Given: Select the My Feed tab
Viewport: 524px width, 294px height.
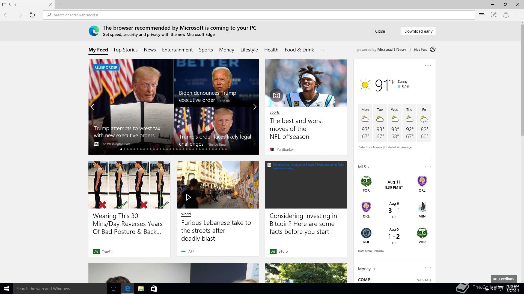Looking at the screenshot, I should tap(98, 50).
